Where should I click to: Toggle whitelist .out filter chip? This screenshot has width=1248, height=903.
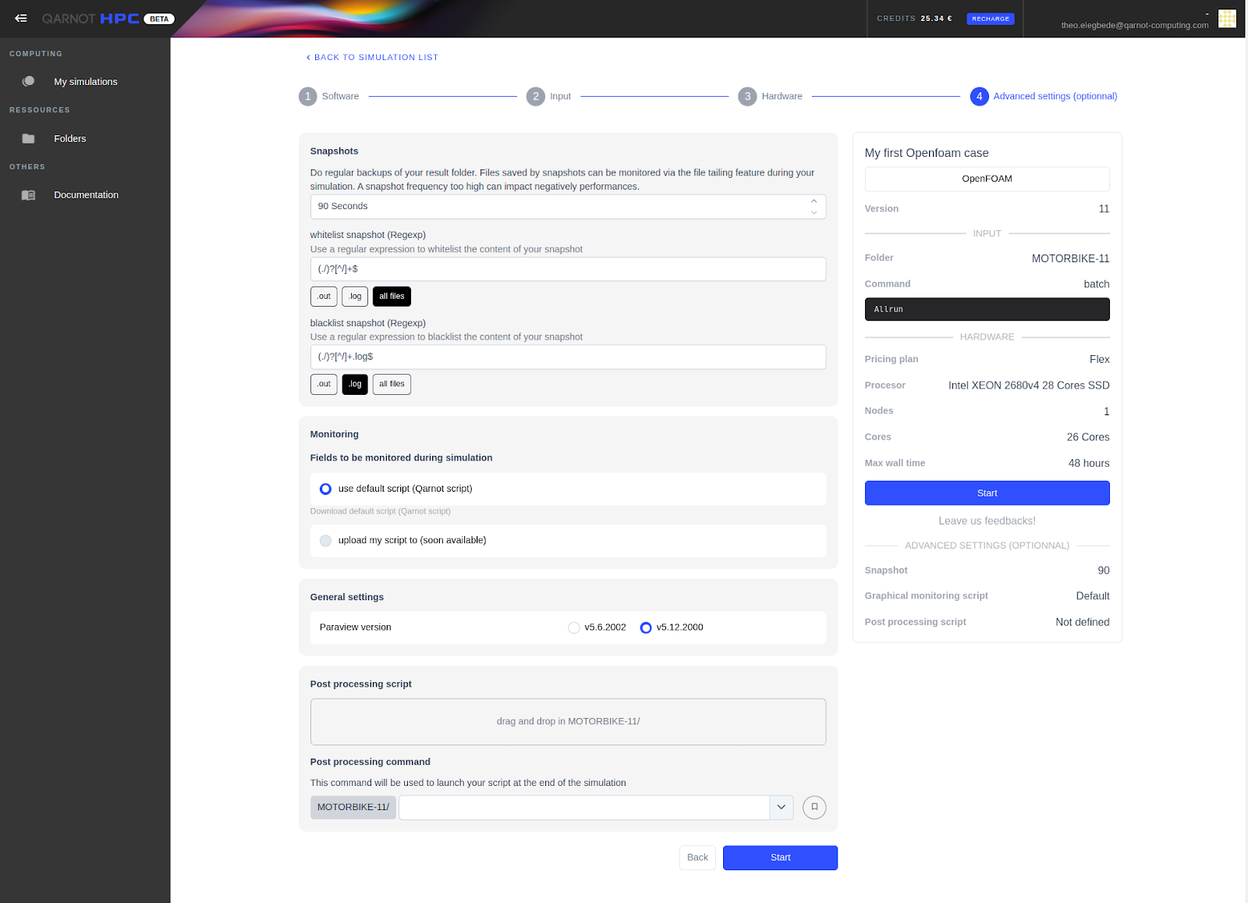tap(324, 297)
